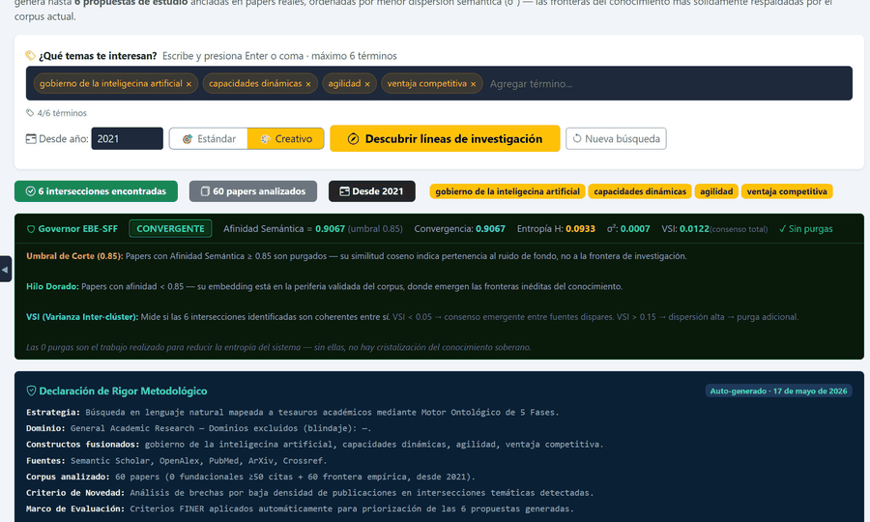Click yellow 'gobierno de la inteligecina artificial' chip
Image resolution: width=870 pixels, height=522 pixels.
[x=507, y=191]
